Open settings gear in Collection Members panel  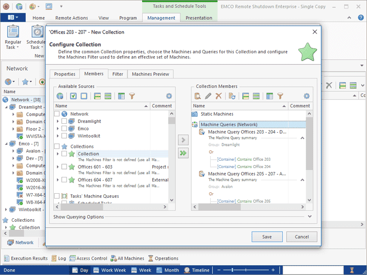pyautogui.click(x=306, y=96)
